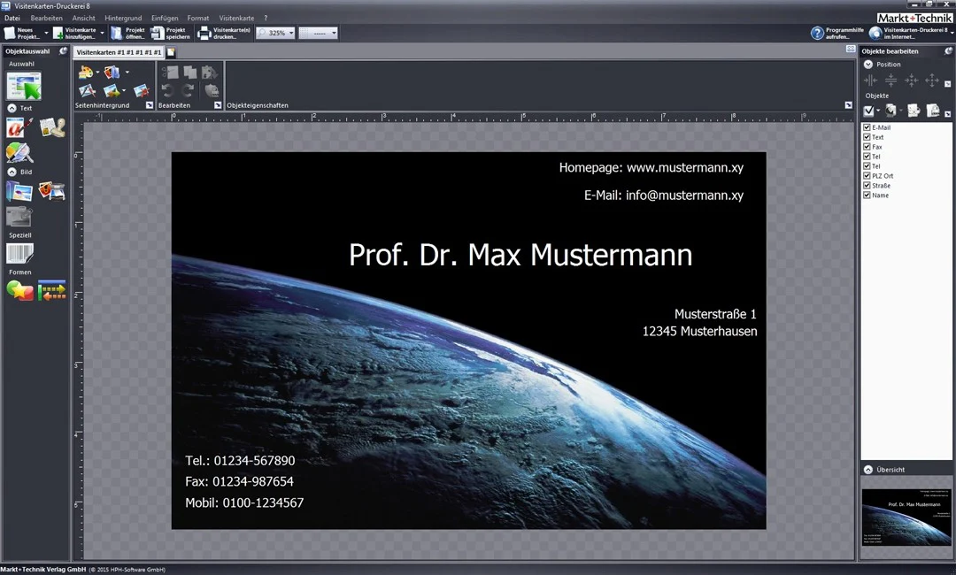Click the stamp text tool icon
The height and width of the screenshot is (575, 956).
point(52,127)
